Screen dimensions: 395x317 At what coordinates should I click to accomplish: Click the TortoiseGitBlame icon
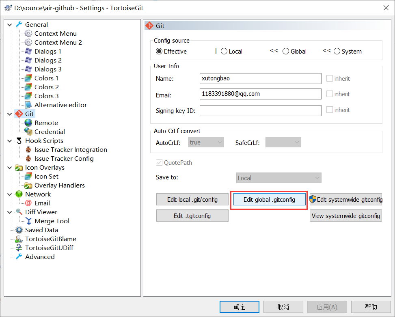tap(19, 239)
